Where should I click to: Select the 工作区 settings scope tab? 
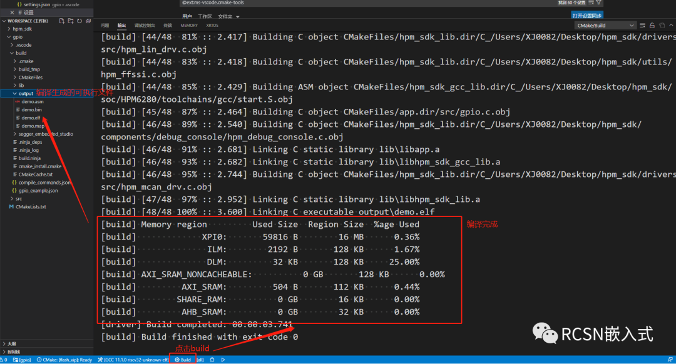(205, 16)
